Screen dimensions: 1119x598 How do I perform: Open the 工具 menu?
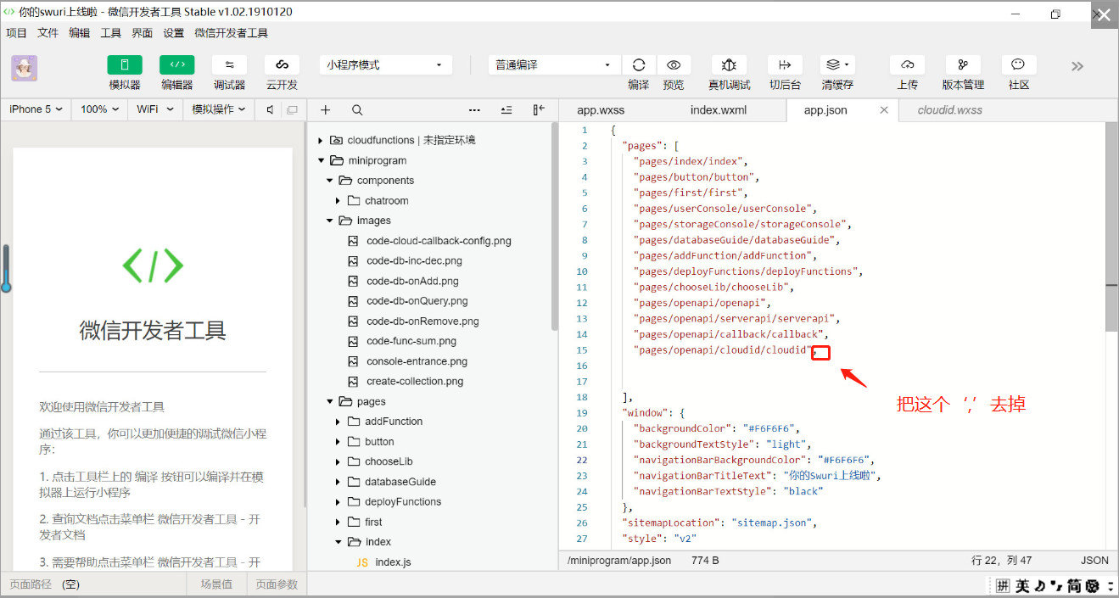pyautogui.click(x=111, y=33)
